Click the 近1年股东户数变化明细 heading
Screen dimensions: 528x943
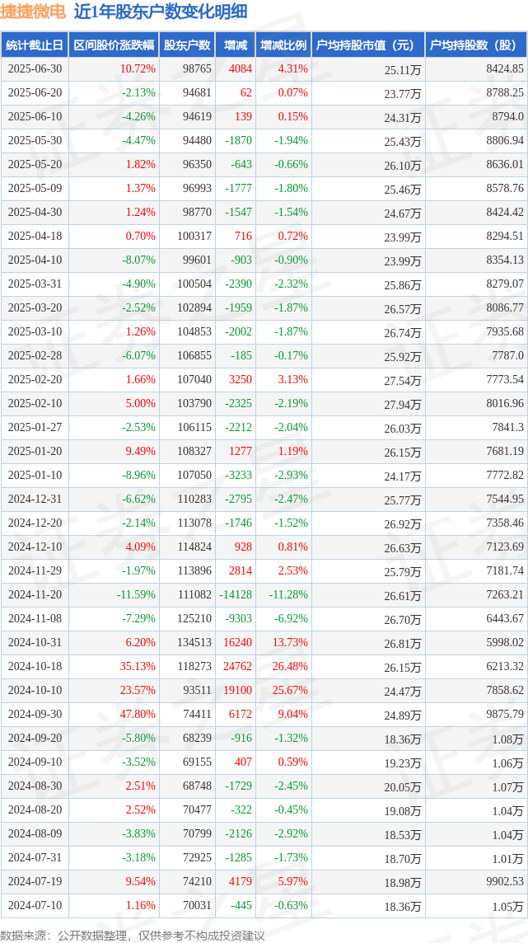(161, 12)
